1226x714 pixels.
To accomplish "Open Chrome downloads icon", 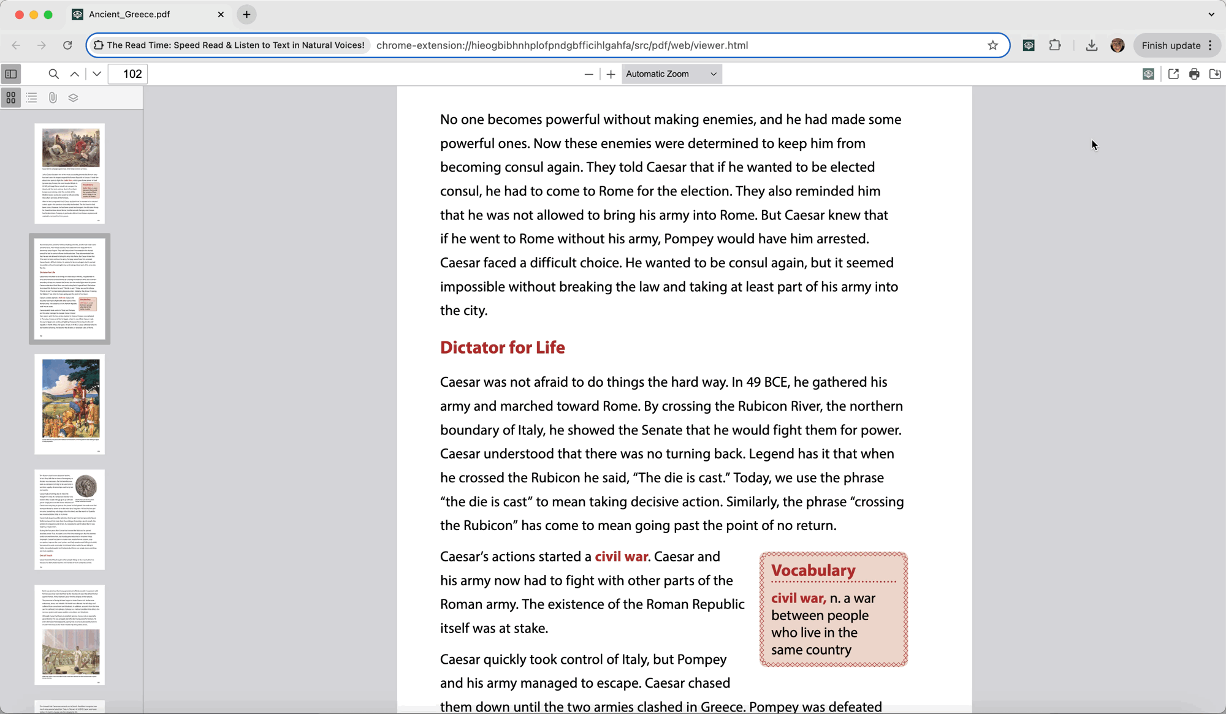I will (1091, 45).
